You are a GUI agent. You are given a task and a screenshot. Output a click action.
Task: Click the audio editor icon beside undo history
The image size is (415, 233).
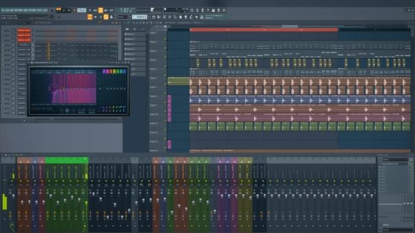point(197,10)
